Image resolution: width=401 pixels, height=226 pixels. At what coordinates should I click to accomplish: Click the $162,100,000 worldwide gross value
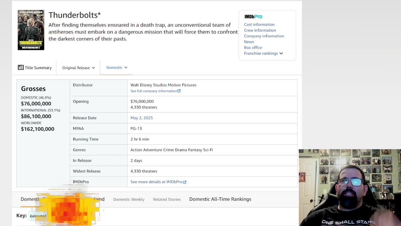pyautogui.click(x=38, y=129)
